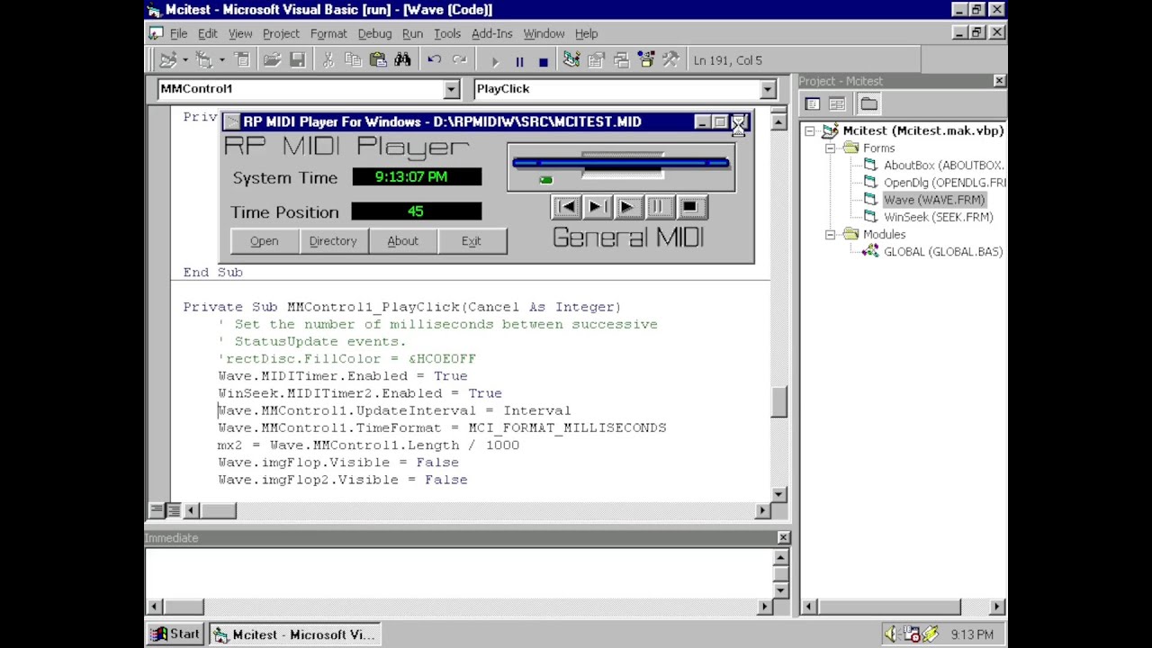Screen dimensions: 1152x648
Task: Open the Tools menu
Action: [447, 33]
